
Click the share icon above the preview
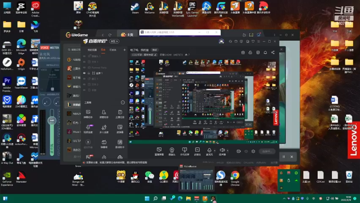[x=273, y=52]
